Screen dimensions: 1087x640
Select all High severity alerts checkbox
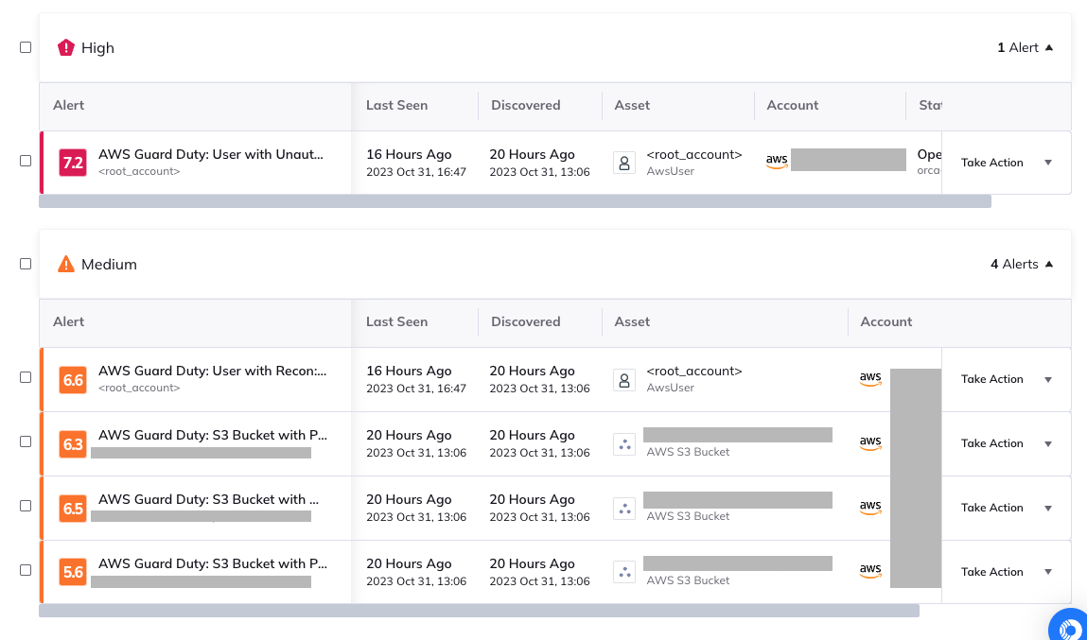(26, 47)
